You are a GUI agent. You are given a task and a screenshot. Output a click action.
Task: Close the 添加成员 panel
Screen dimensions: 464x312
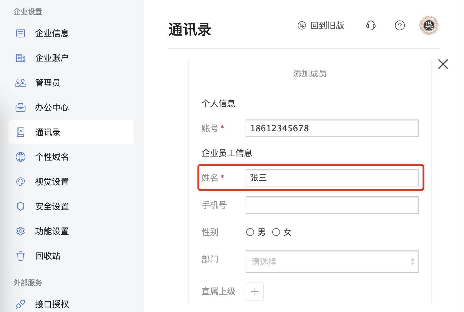443,64
